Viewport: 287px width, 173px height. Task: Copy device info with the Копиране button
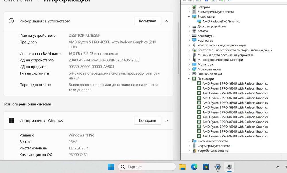pyautogui.click(x=148, y=21)
